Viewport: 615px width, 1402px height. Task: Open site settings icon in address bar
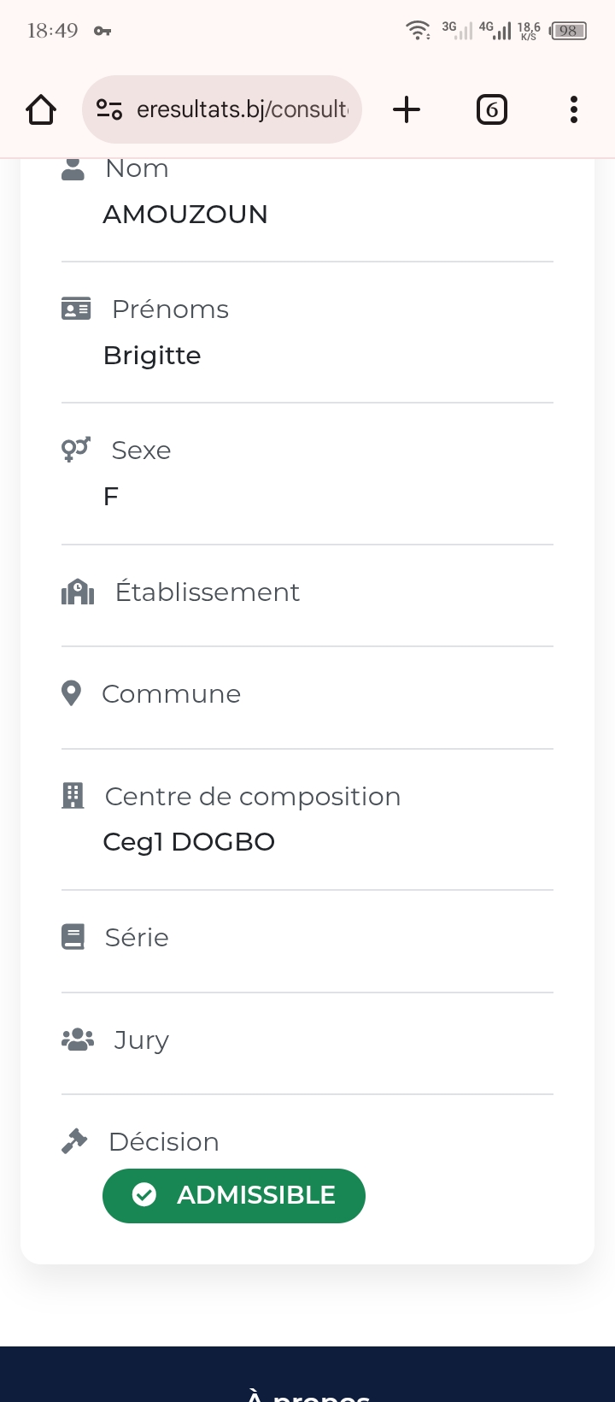109,109
